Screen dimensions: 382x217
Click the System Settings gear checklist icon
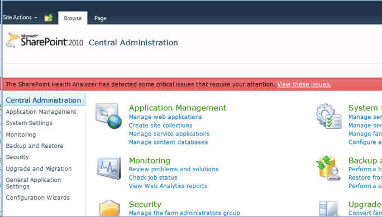[x=328, y=116]
